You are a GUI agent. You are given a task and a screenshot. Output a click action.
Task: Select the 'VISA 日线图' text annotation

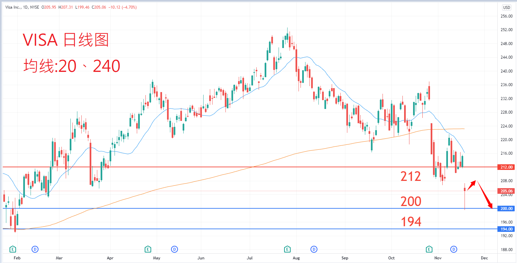click(x=66, y=40)
